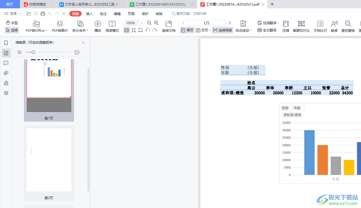361x208 pixels.
Task: Start Play (播放) slideshow
Action: (98, 26)
